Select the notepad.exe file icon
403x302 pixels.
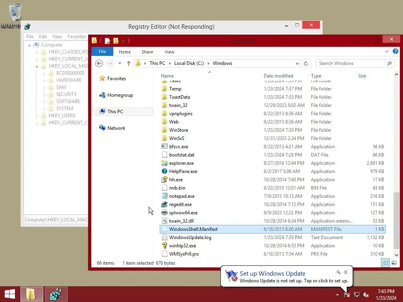click(x=165, y=196)
